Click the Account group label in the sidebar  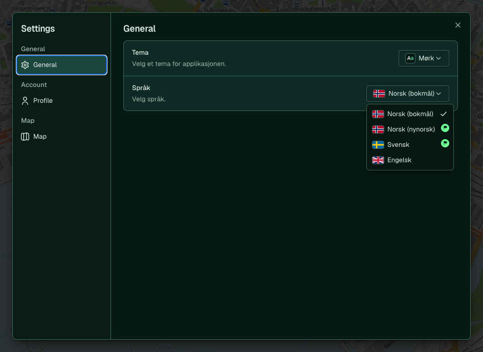coord(34,85)
